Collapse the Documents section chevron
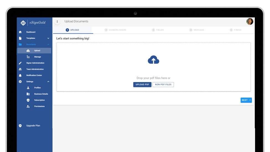 click(x=48, y=44)
